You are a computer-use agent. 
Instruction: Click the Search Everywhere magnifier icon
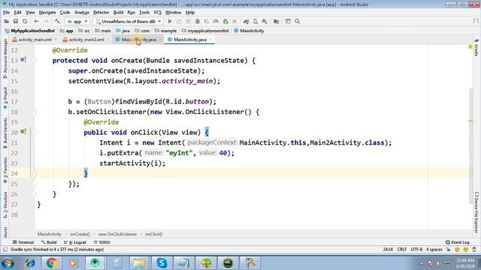coord(298,22)
